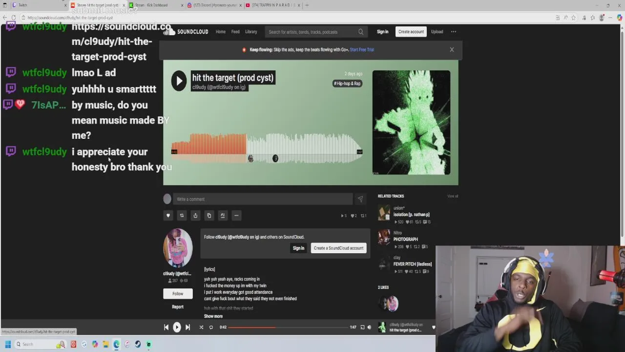The width and height of the screenshot is (625, 352).
Task: Add track to Next Up queue icon
Action: 223,216
